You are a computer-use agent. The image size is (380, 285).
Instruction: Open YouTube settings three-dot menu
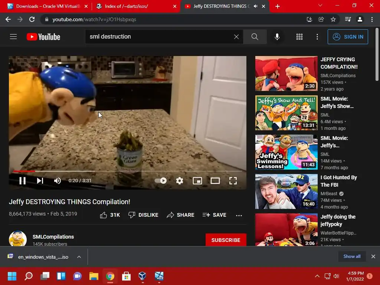click(317, 37)
